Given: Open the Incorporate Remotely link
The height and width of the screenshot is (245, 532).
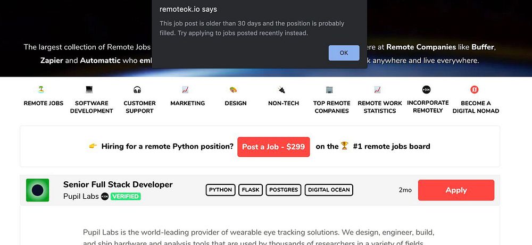Looking at the screenshot, I should (x=428, y=107).
